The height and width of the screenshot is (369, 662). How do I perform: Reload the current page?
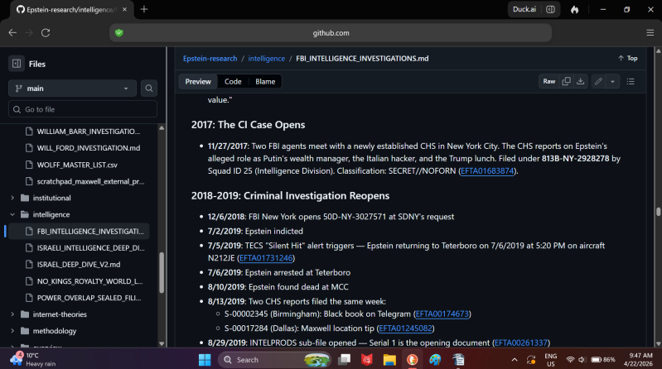(x=46, y=33)
